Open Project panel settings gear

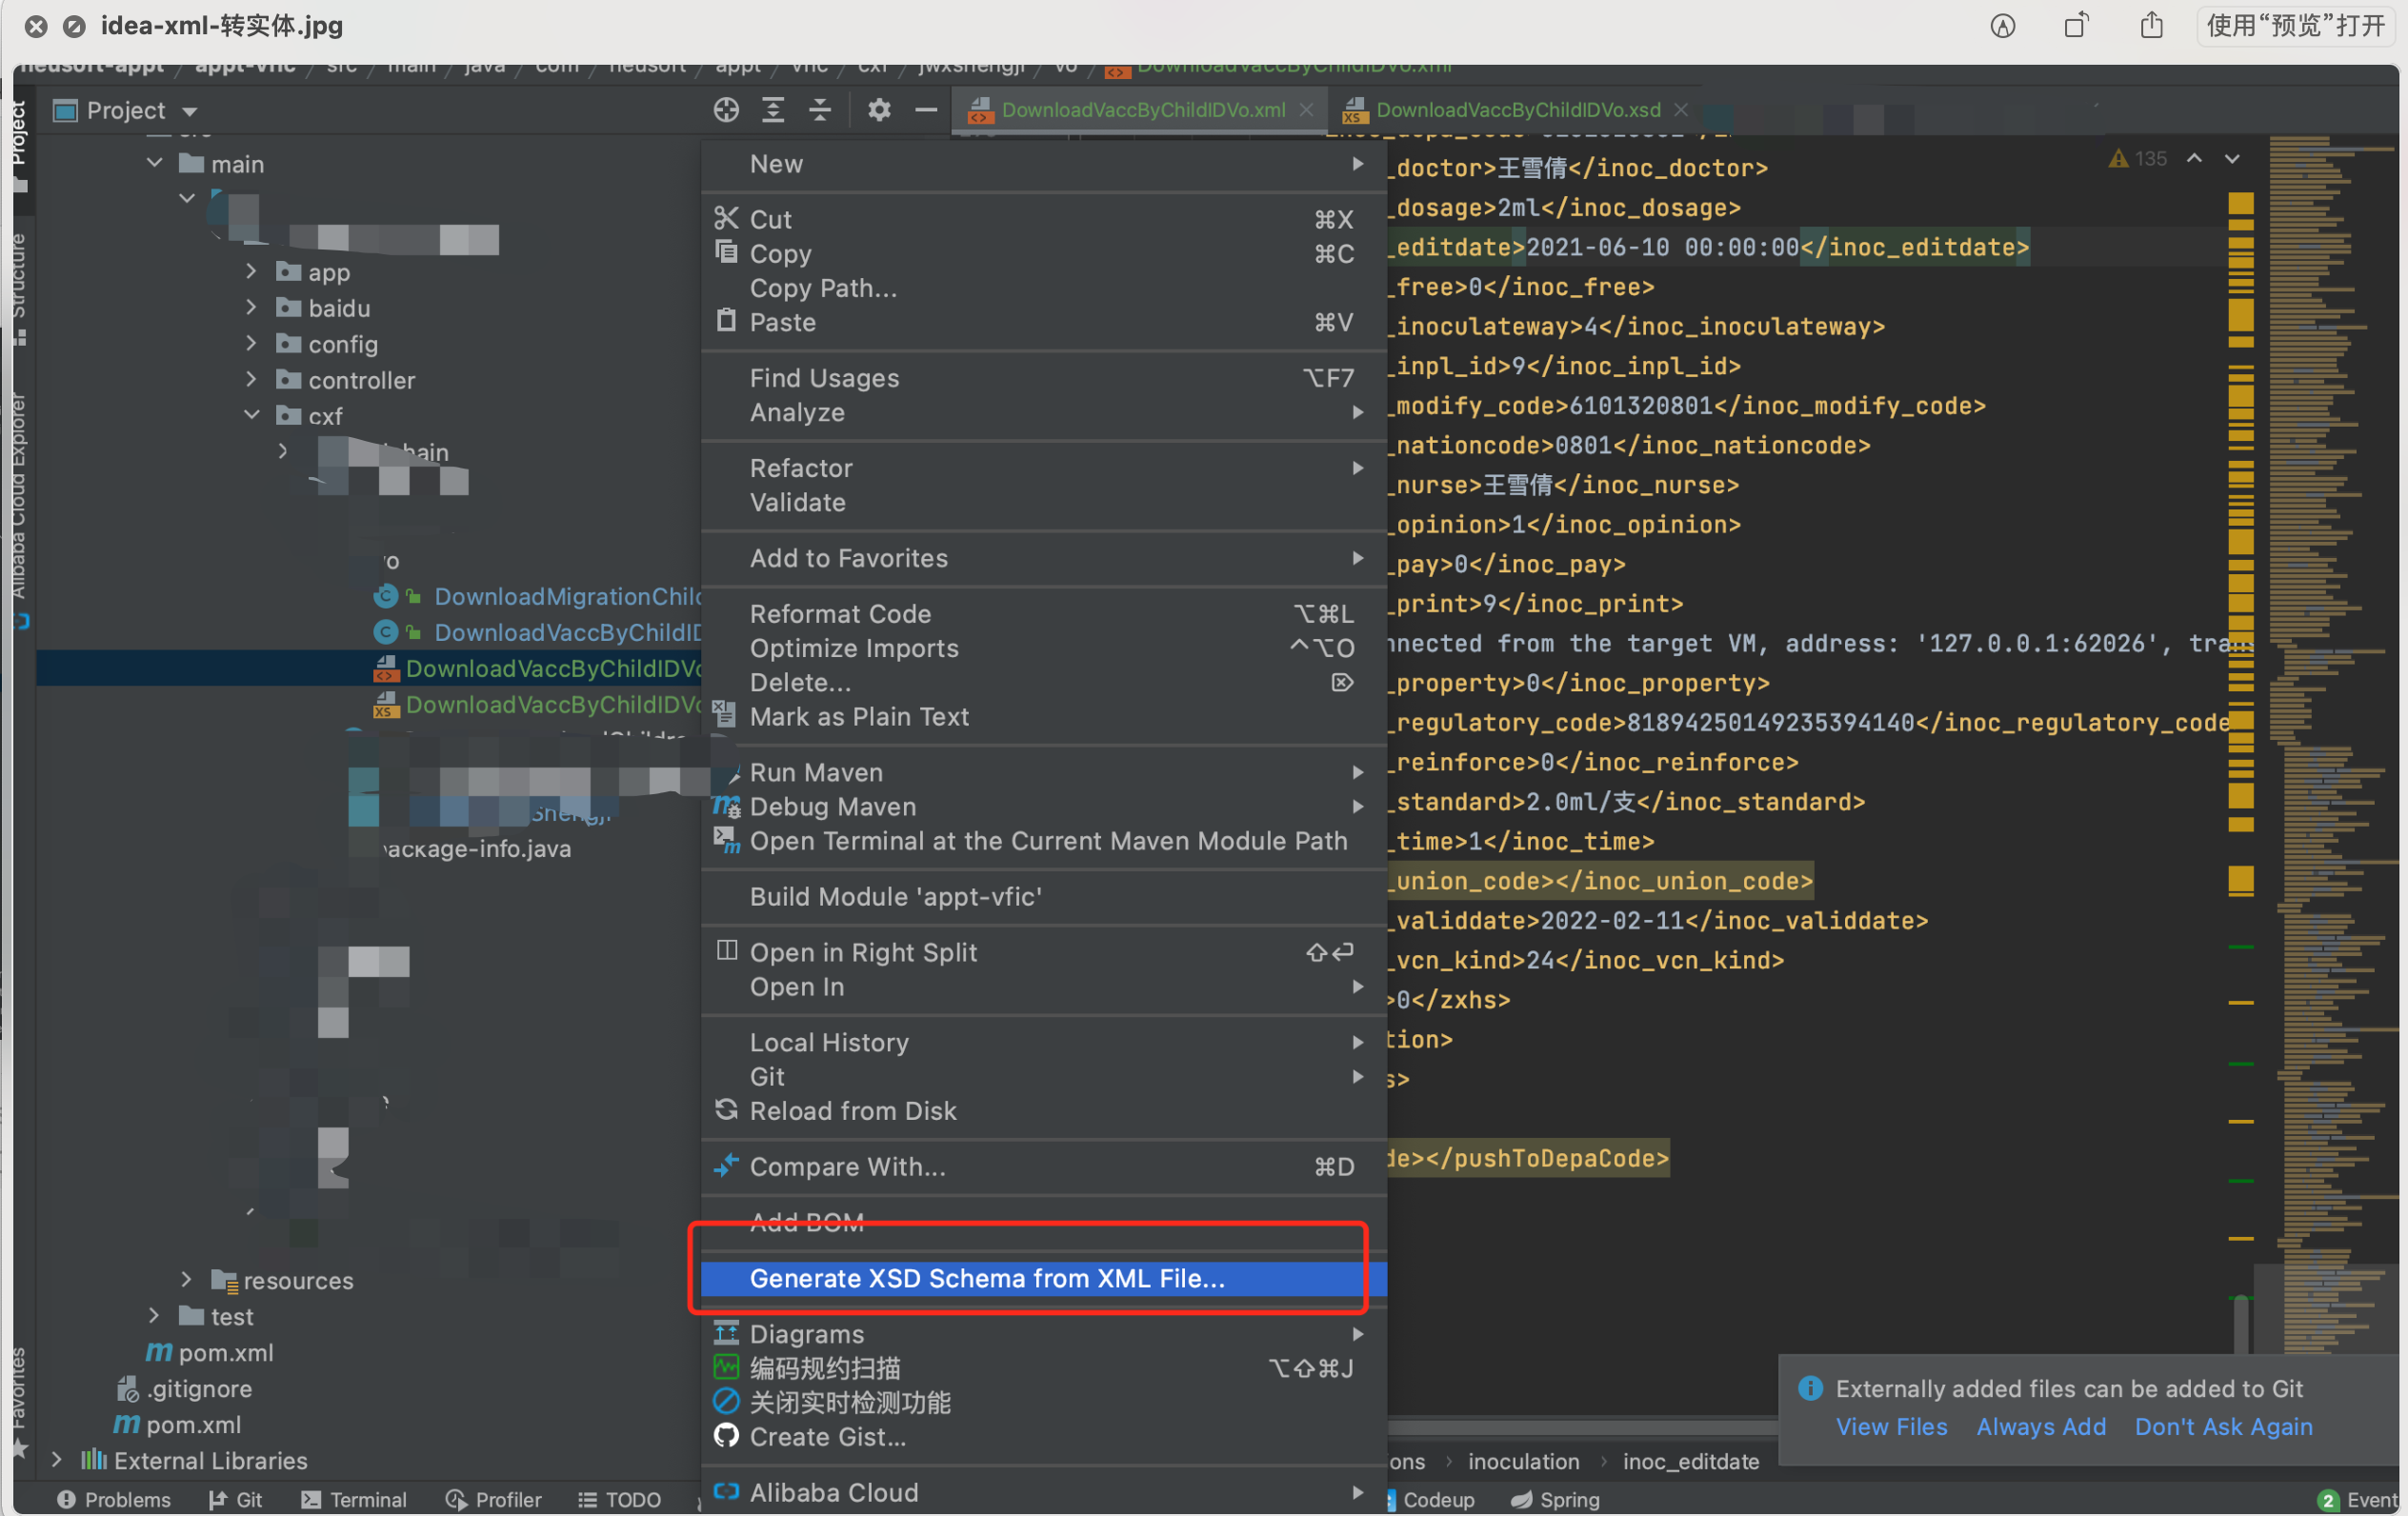click(878, 110)
